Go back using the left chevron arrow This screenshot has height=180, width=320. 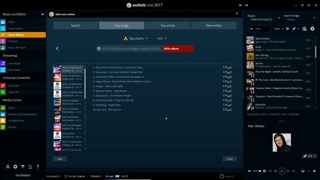click(57, 48)
